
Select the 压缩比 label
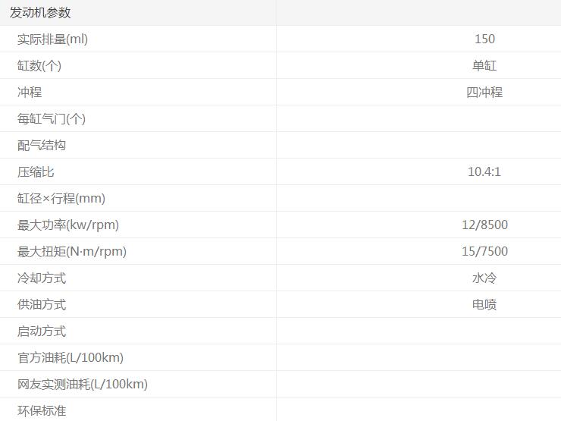tap(36, 171)
